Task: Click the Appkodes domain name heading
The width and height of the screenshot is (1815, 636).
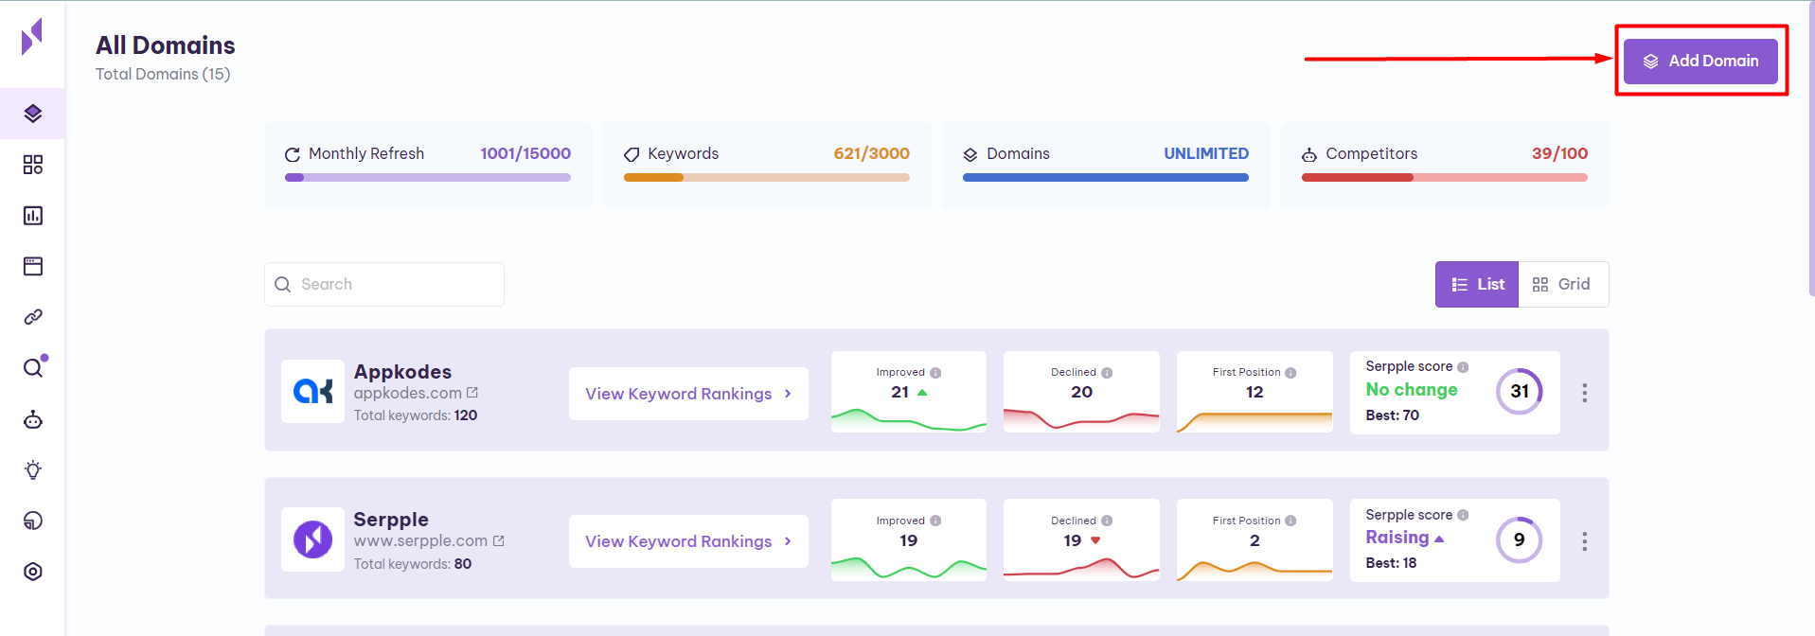Action: pyautogui.click(x=402, y=372)
